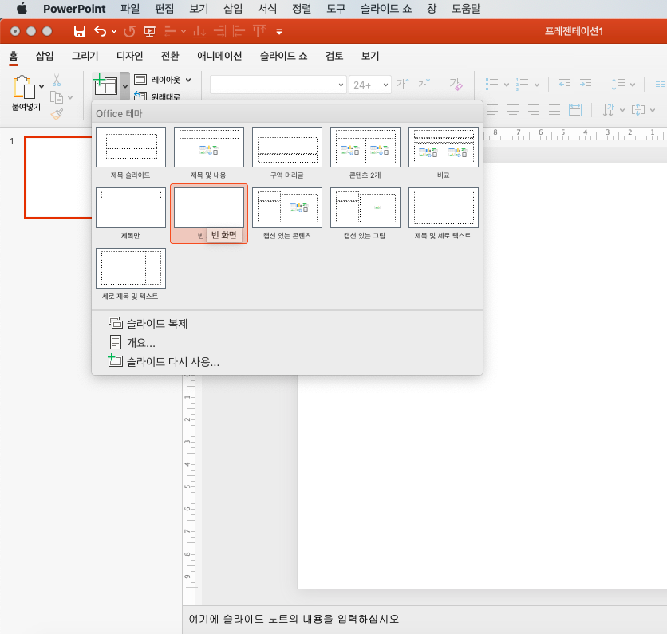Click the Decrease Font Size icon

coord(424,84)
